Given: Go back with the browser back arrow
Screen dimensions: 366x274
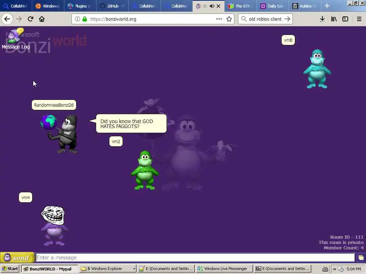Looking at the screenshot, I should click(7, 19).
